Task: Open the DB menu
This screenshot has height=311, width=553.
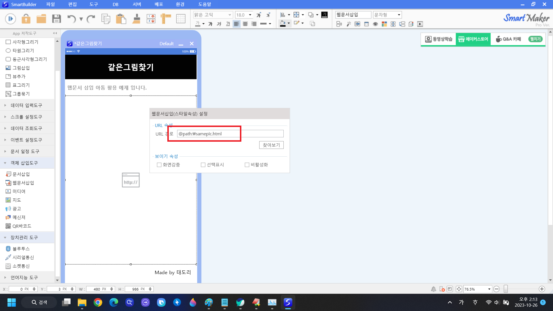Action: 115,4
